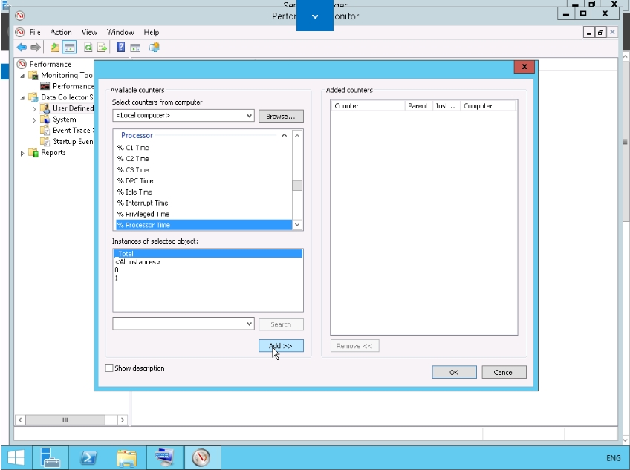630x470 pixels.
Task: Collapse the Processor counter group chevron
Action: [x=284, y=135]
